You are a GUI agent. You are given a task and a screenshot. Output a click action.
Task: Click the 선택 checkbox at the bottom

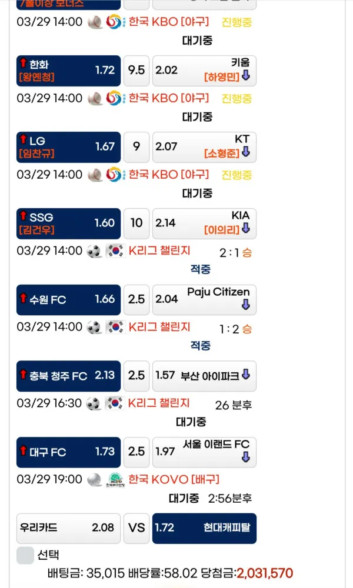point(25,555)
